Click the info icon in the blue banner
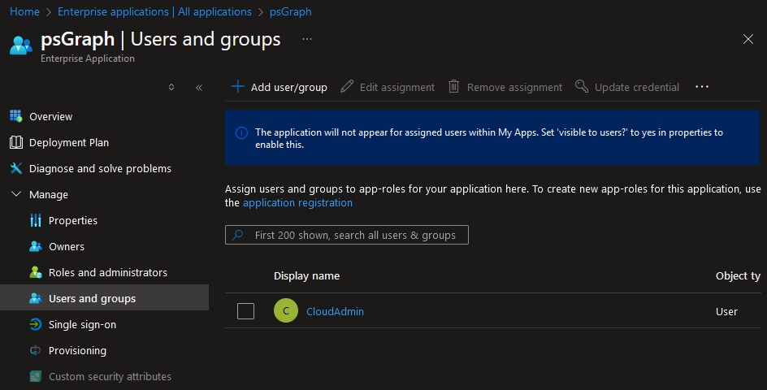 coord(241,132)
